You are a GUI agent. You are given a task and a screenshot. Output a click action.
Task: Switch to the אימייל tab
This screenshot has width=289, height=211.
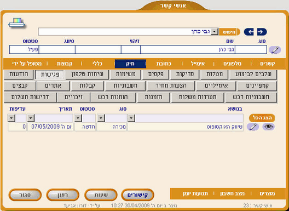[x=198, y=64]
